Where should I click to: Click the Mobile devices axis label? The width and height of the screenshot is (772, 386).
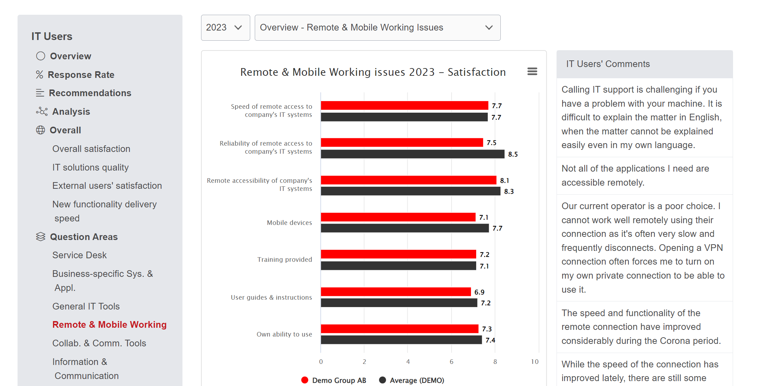coord(289,222)
